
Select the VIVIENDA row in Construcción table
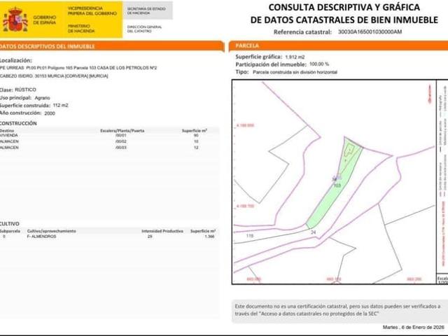pos(105,135)
